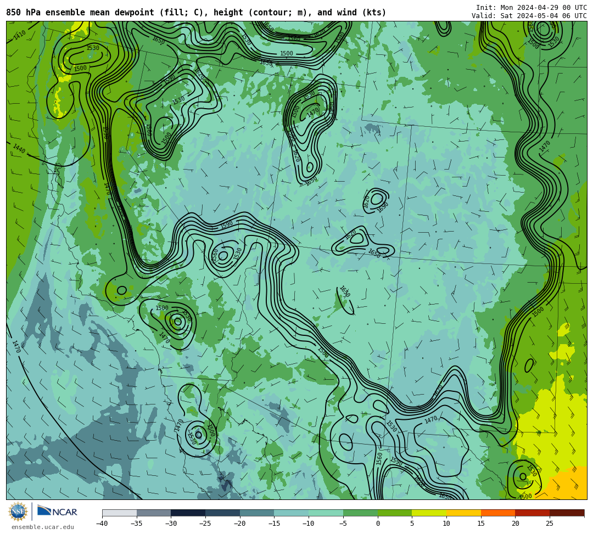Click the 'Init: Mon 2024-04-29 00 UTC' text
Viewport: 593px width, 534px height.
pyautogui.click(x=532, y=8)
